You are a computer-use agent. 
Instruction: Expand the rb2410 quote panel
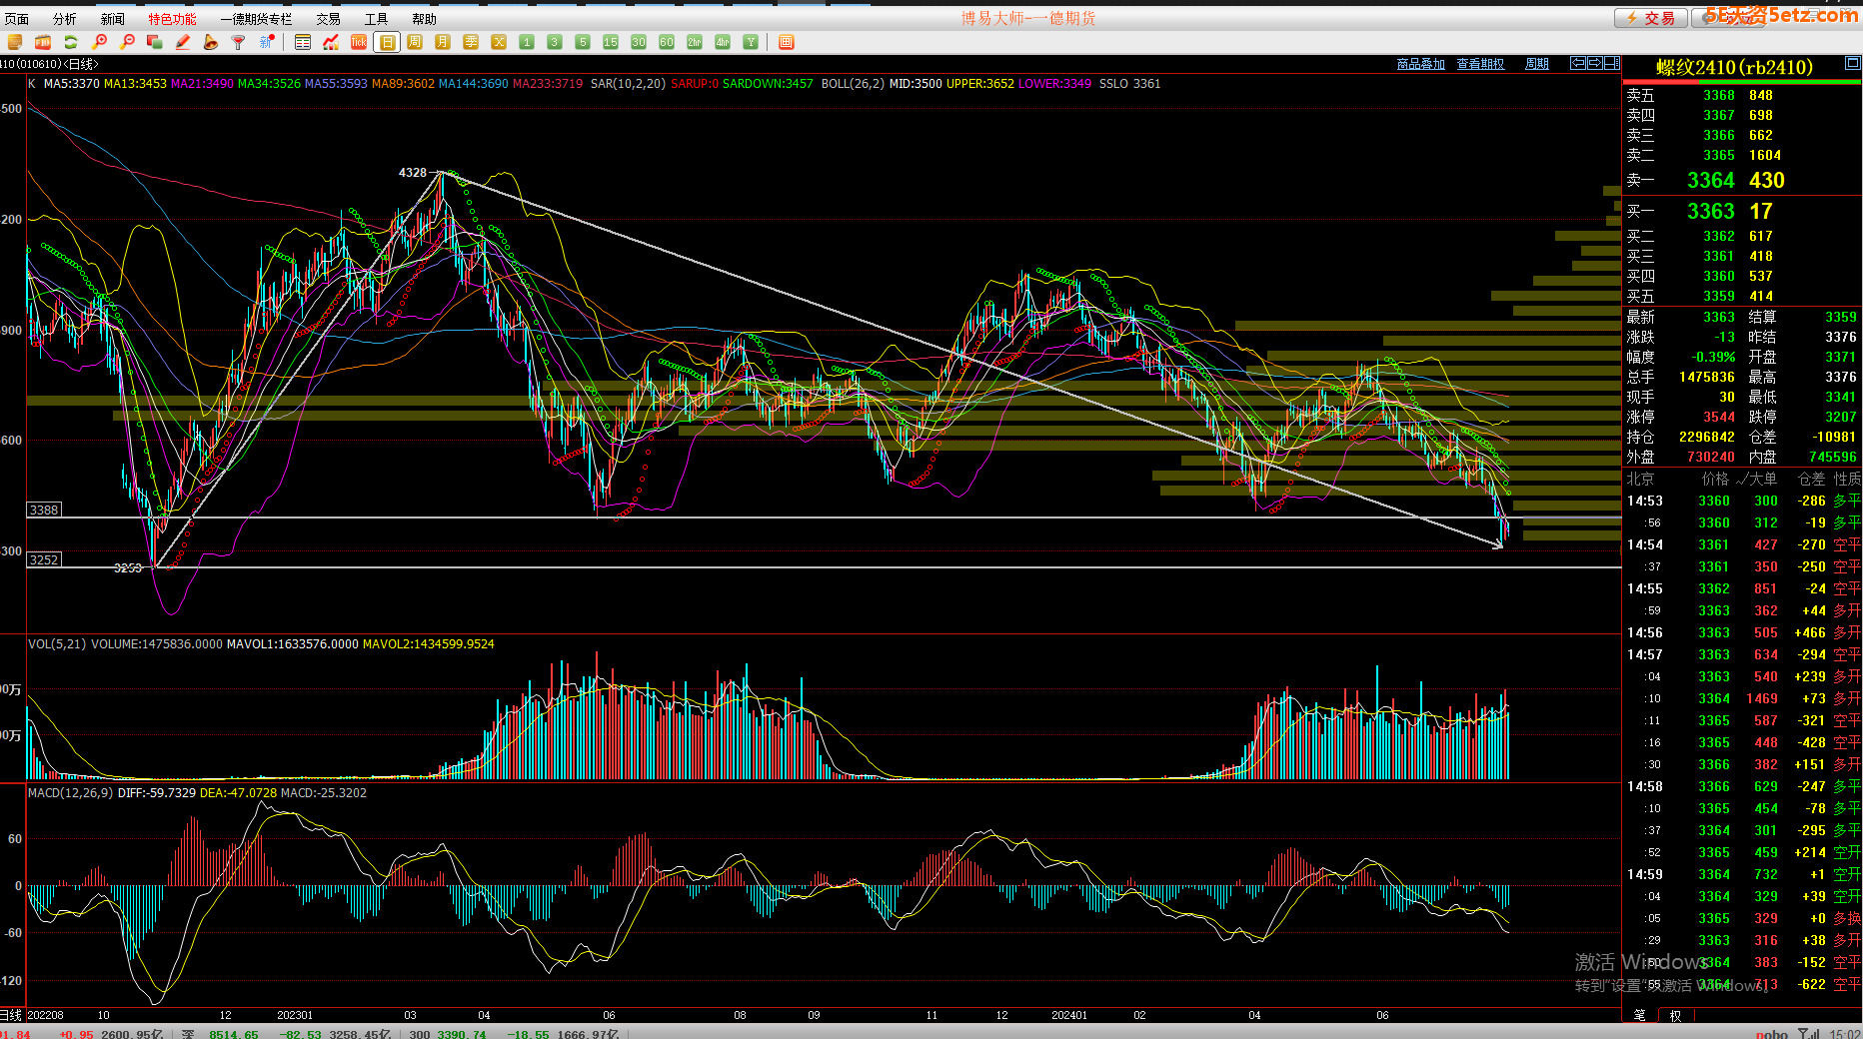[1851, 64]
